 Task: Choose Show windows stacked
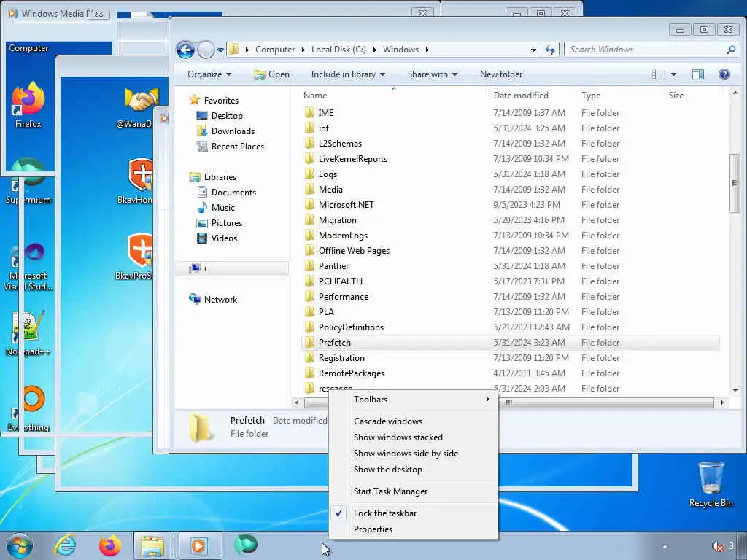pos(413,437)
